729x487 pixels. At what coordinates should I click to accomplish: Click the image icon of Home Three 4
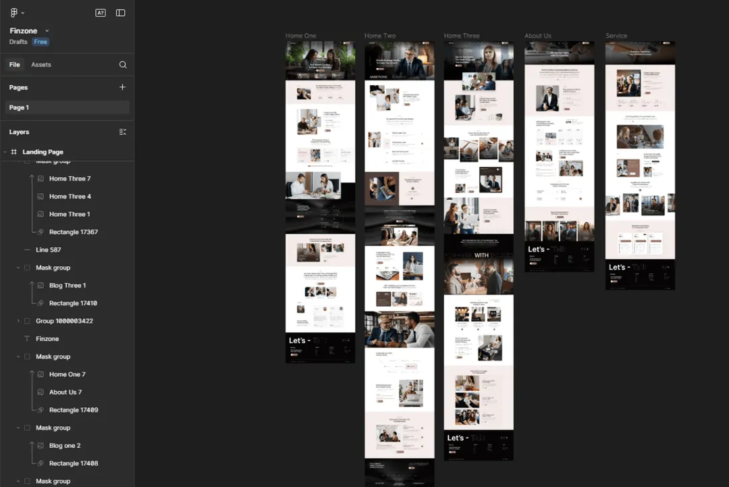(41, 197)
